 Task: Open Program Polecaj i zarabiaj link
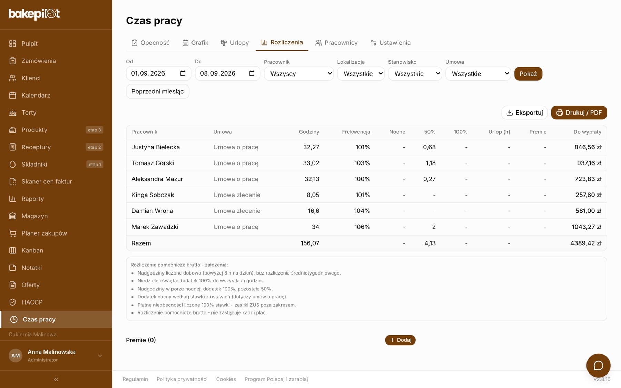276,379
